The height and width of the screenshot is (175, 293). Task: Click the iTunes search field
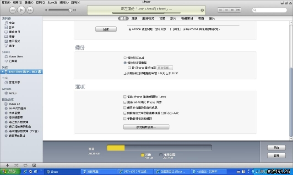[x=269, y=10]
